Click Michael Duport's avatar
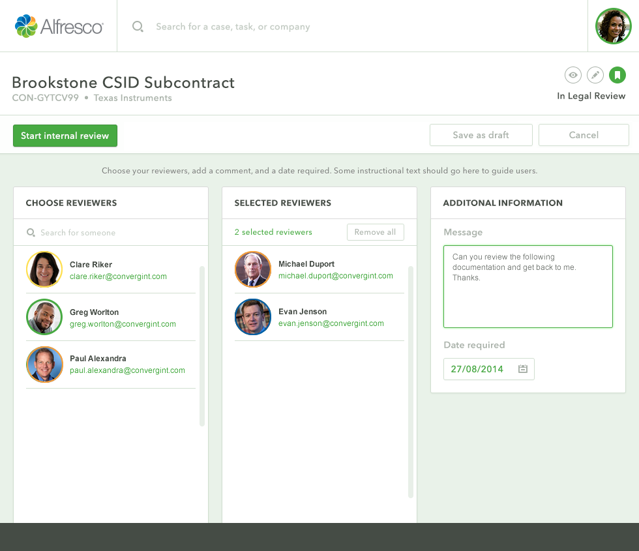639x551 pixels. coord(253,269)
